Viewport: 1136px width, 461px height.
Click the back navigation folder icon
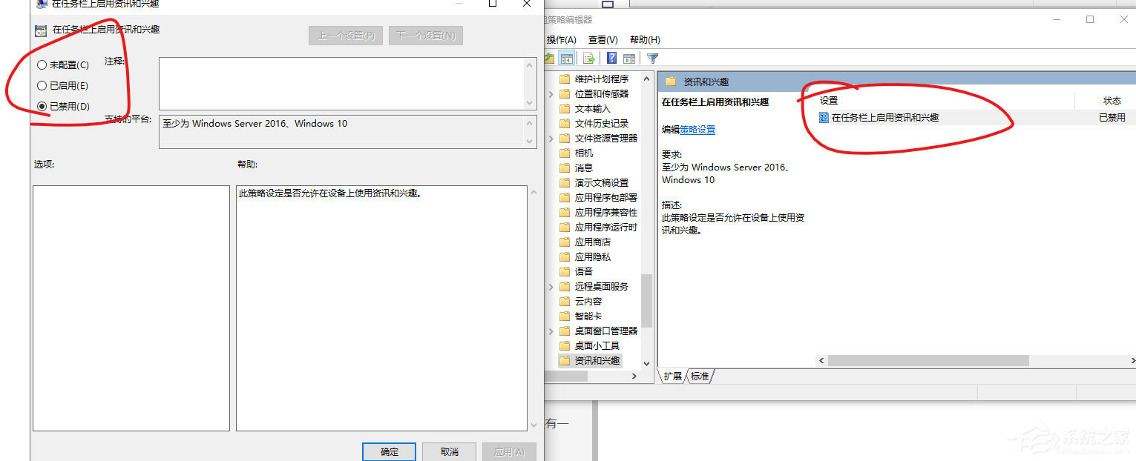click(x=550, y=58)
